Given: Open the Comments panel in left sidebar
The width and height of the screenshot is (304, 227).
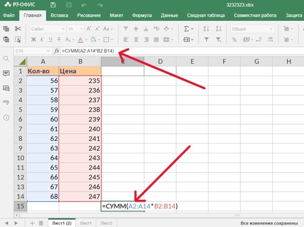Looking at the screenshot, I should (x=7, y=74).
